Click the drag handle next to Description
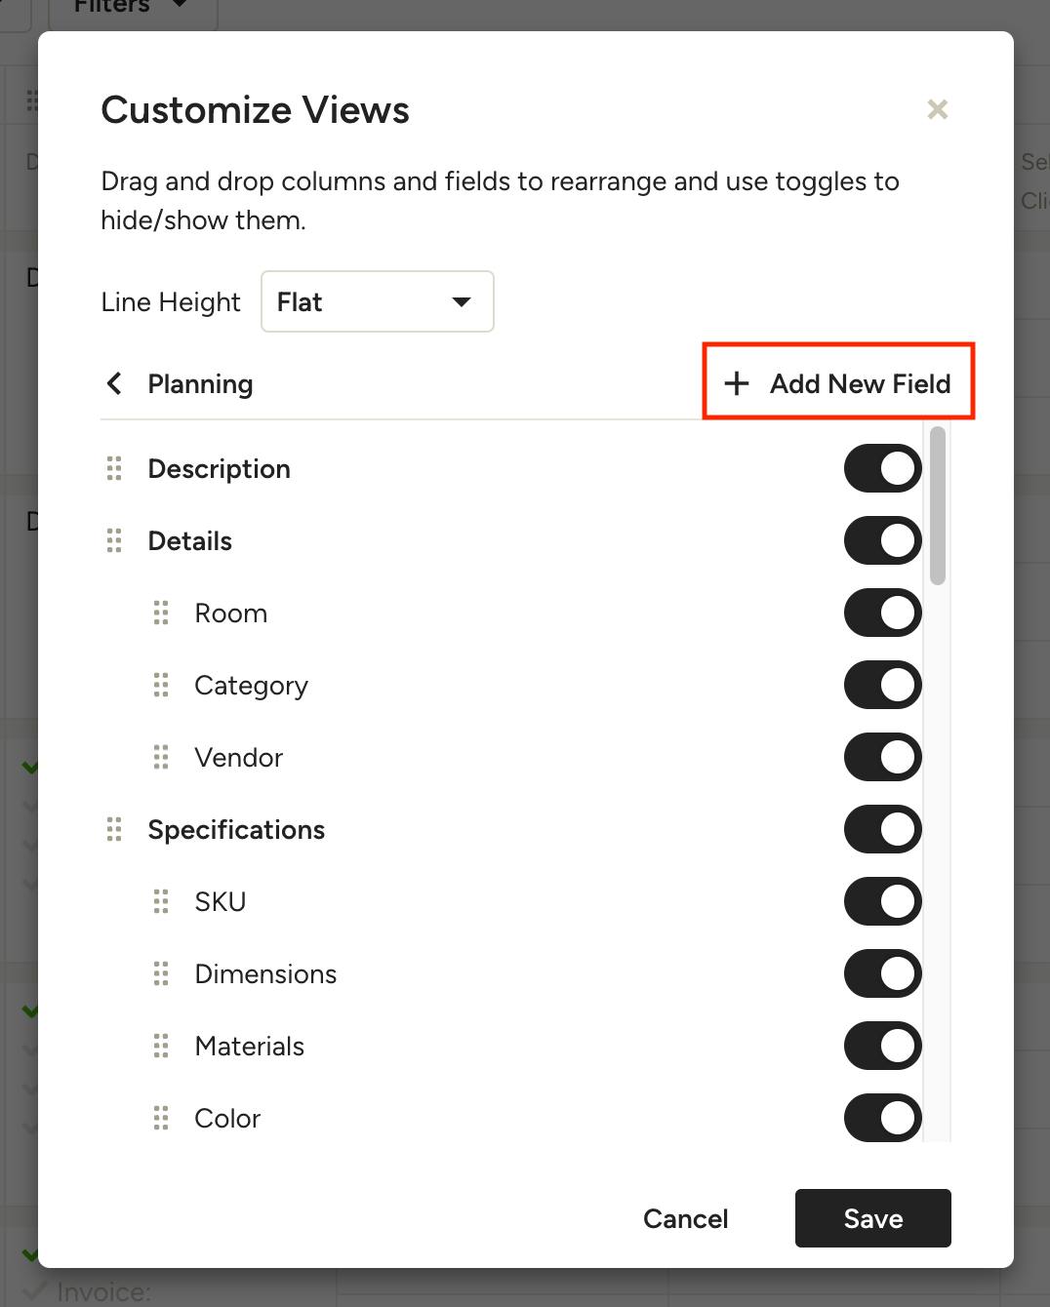The height and width of the screenshot is (1307, 1050). tap(114, 469)
